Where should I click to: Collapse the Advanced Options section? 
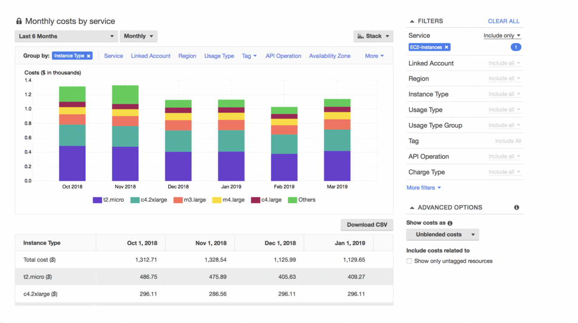[x=412, y=208]
